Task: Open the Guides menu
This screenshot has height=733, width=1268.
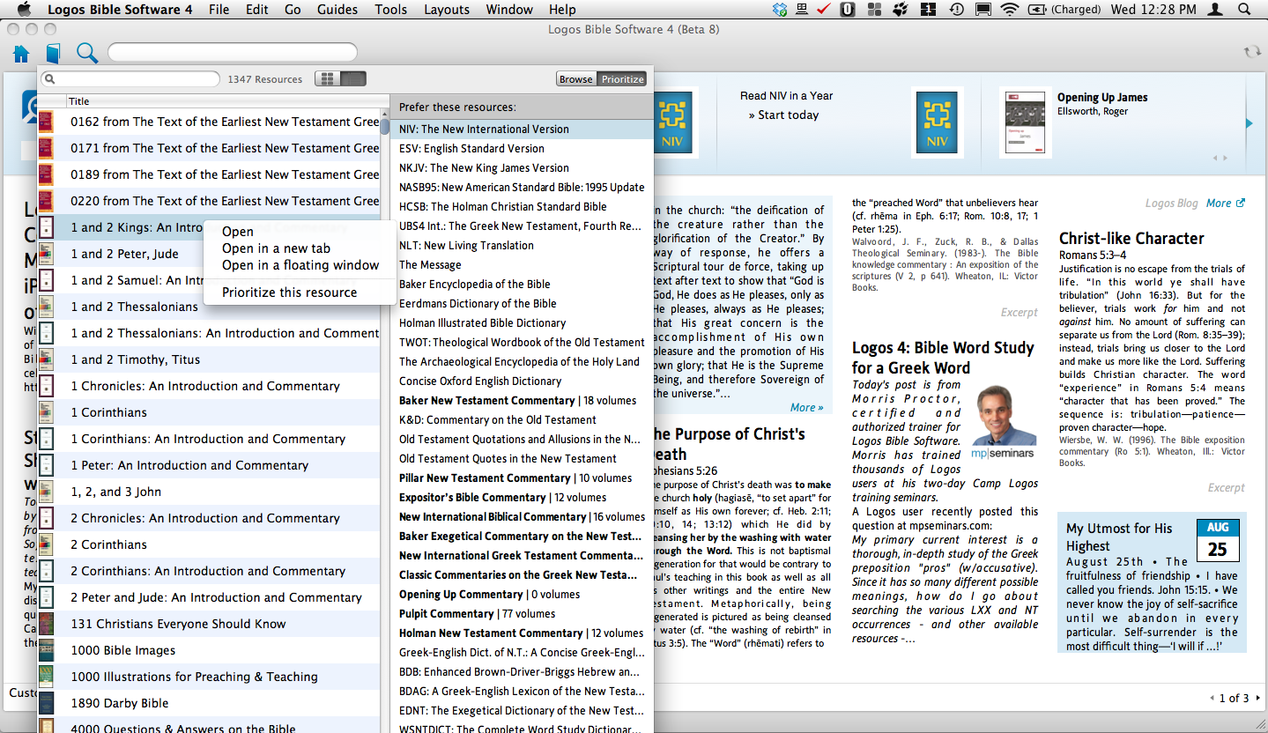Action: coord(337,10)
